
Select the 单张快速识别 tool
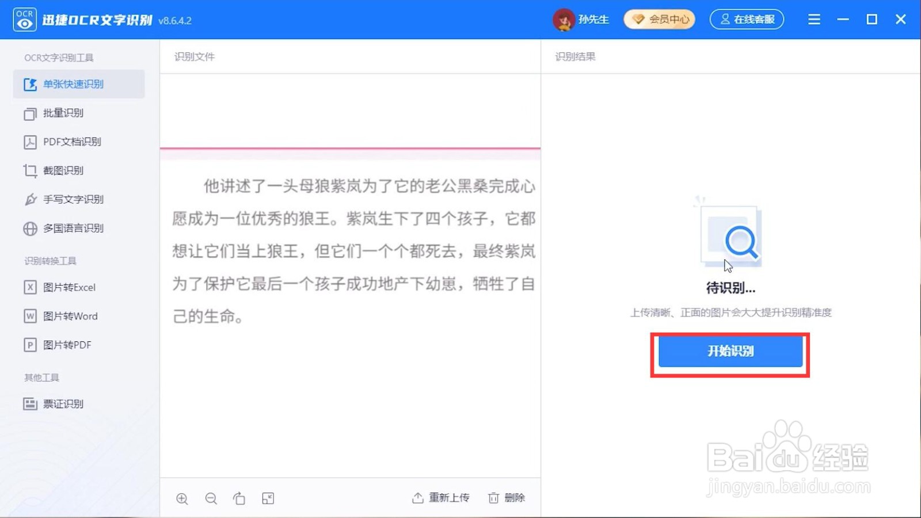[72, 84]
